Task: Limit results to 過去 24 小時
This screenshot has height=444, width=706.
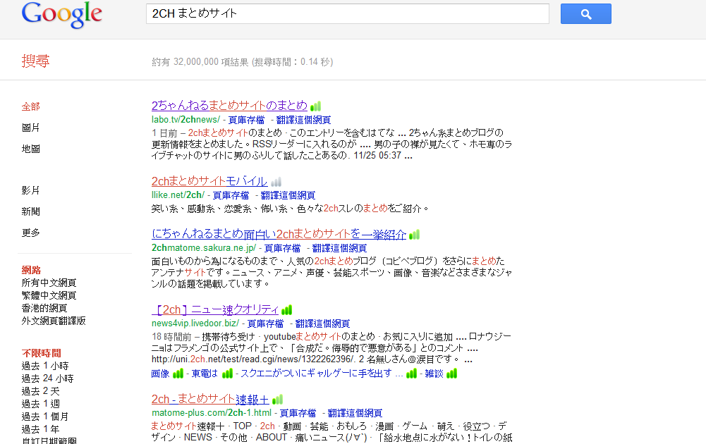Action: [47, 378]
